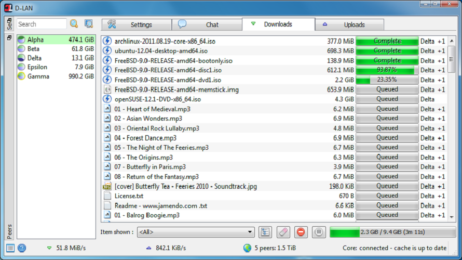This screenshot has height=260, width=462.
Task: Toggle the detach Peers panel button
Action: click(9, 38)
